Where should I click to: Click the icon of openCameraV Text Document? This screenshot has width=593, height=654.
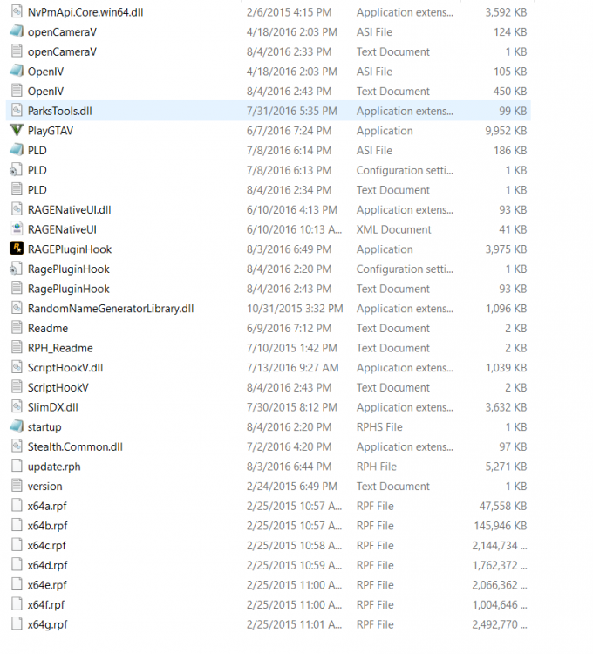pos(17,51)
